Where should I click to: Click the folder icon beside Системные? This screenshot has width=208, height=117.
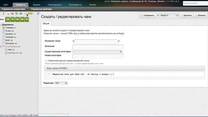(x=4, y=47)
